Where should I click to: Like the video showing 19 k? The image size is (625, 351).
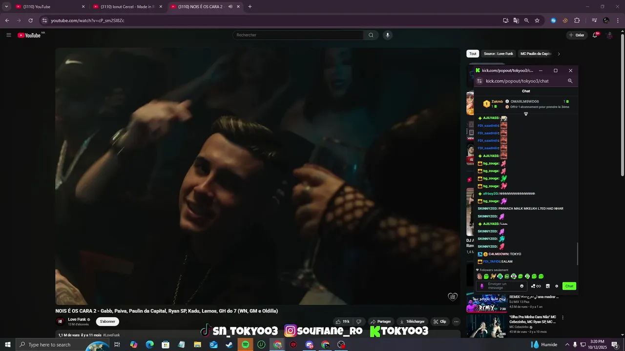342,322
